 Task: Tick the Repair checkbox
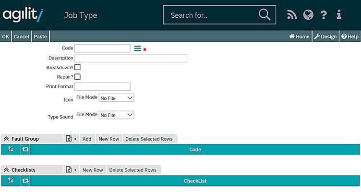coord(77,76)
